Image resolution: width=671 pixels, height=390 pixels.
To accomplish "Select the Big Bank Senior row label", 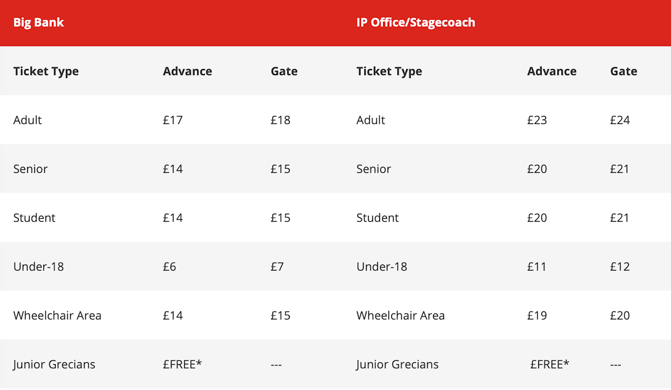I will pyautogui.click(x=31, y=169).
